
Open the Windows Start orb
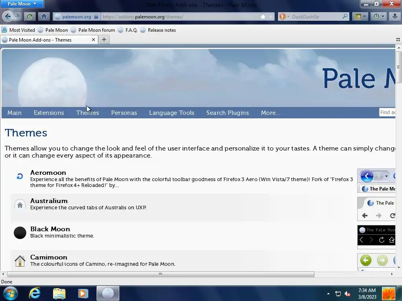tap(10, 293)
